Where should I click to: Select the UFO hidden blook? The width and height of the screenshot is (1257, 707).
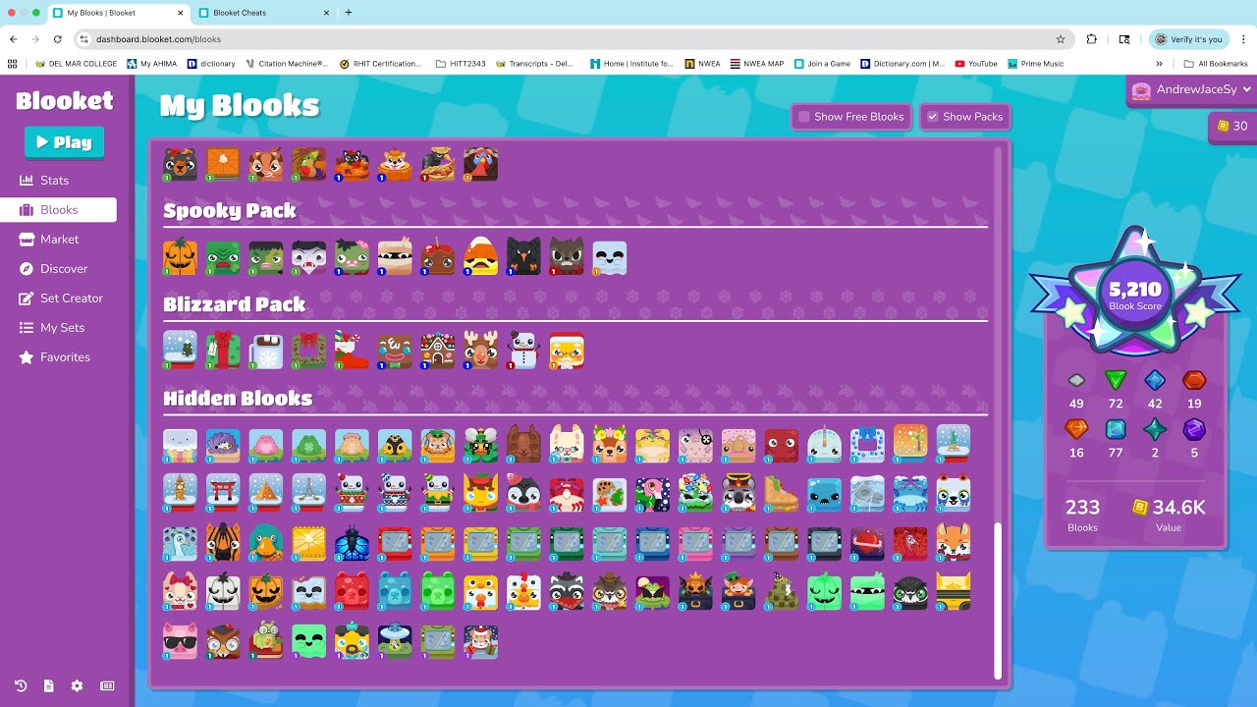pyautogui.click(x=395, y=640)
